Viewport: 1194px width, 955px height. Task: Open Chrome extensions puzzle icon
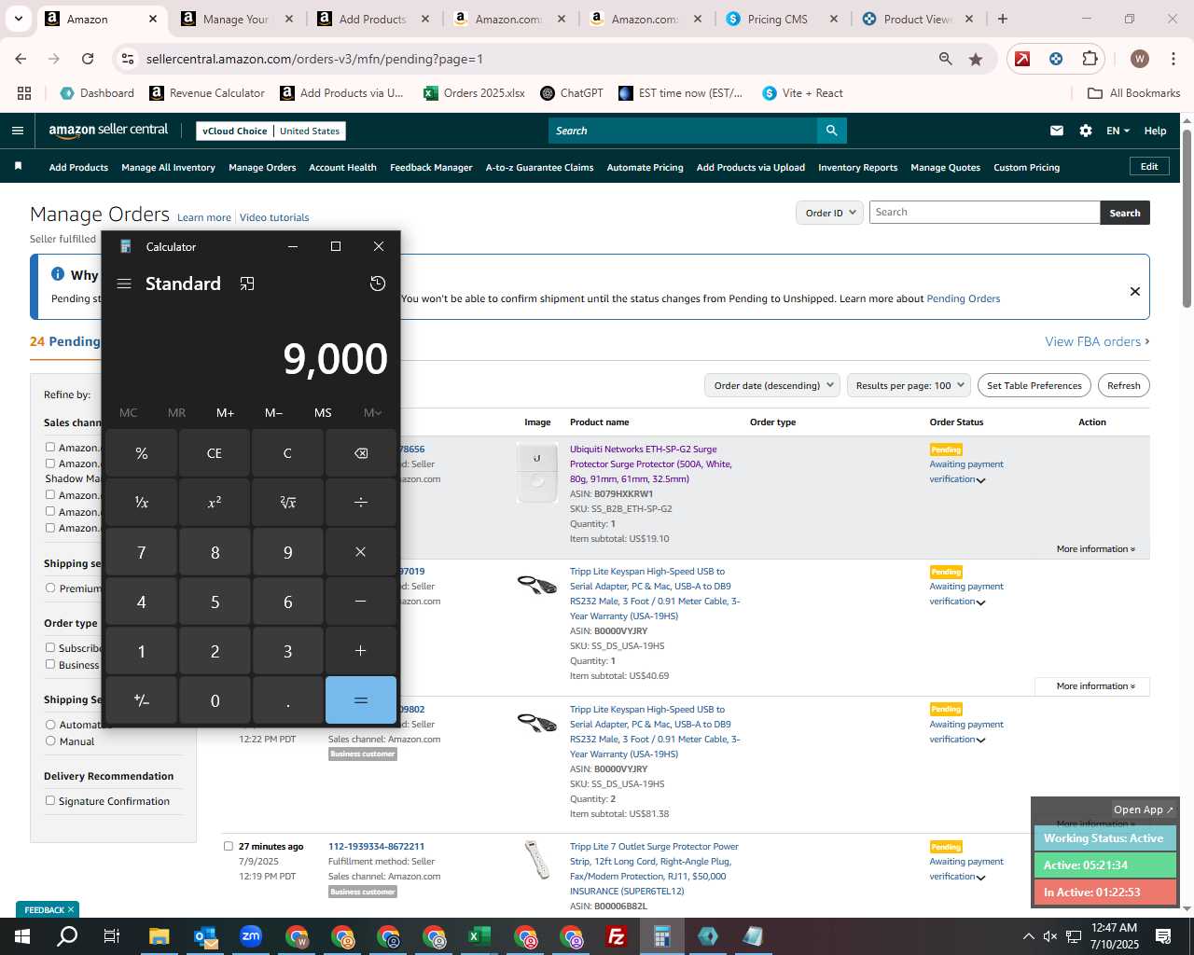click(x=1090, y=59)
